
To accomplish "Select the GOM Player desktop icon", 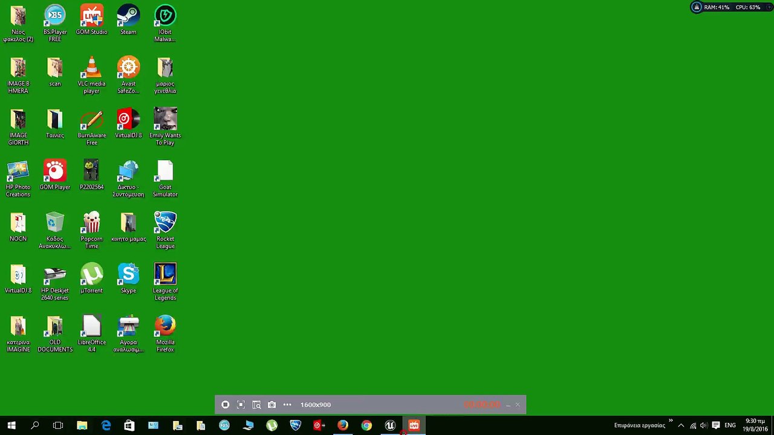I will (55, 175).
